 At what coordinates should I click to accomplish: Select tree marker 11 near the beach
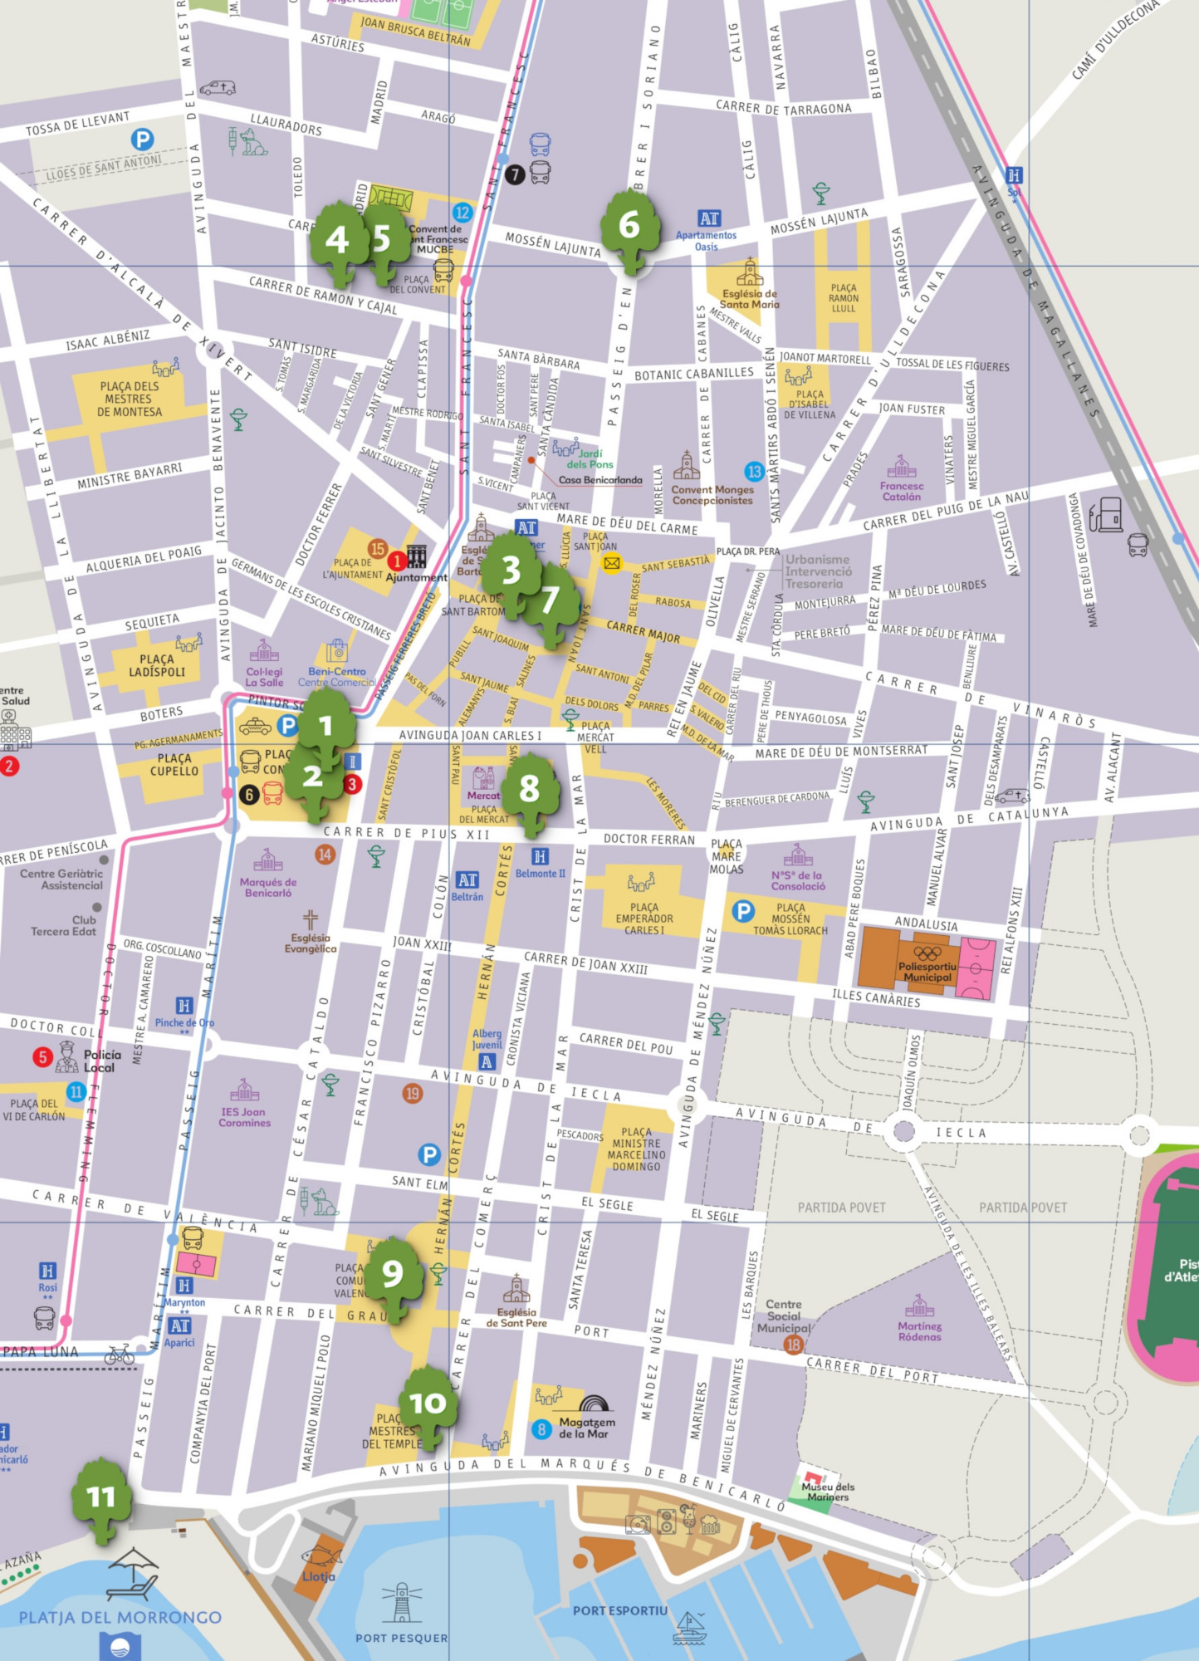pyautogui.click(x=101, y=1497)
